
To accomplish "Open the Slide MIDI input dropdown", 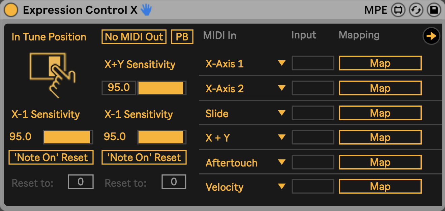I will coord(281,113).
